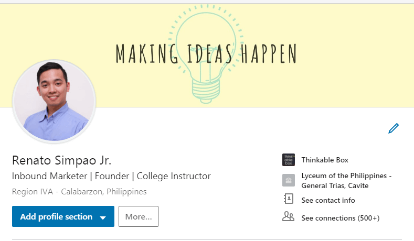This screenshot has width=414, height=241.
Task: Open Lyceum of the Philippines link
Action: tap(346, 181)
